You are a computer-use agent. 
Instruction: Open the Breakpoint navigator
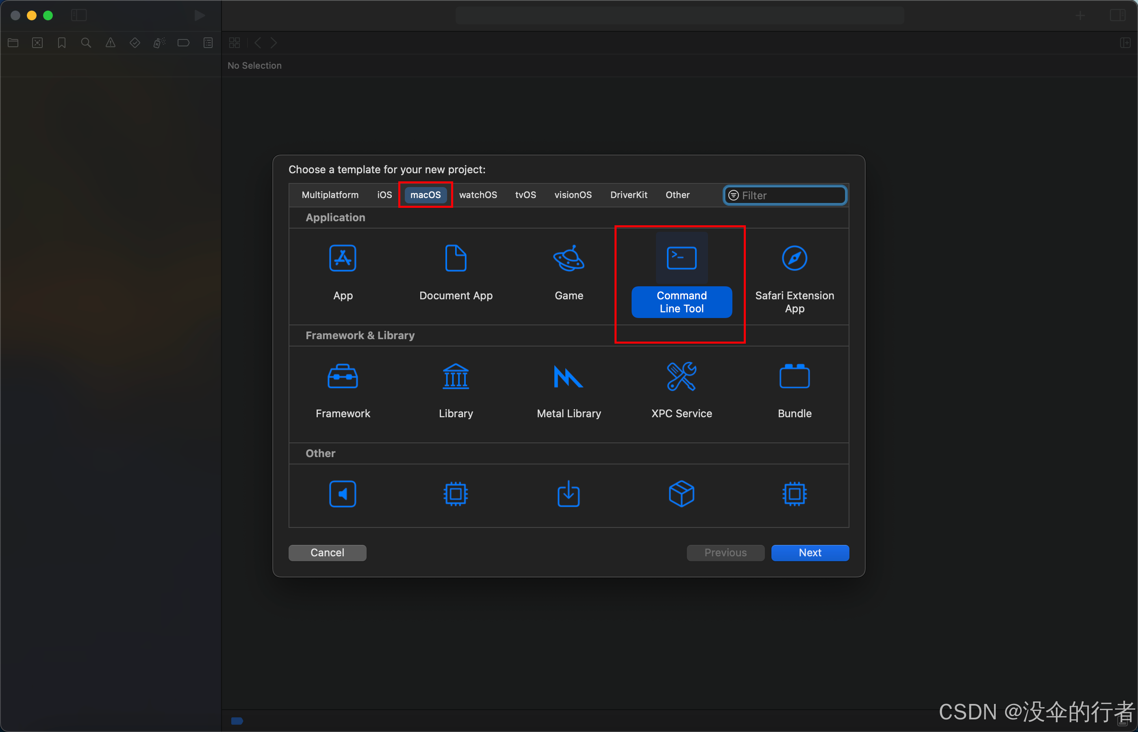[183, 43]
